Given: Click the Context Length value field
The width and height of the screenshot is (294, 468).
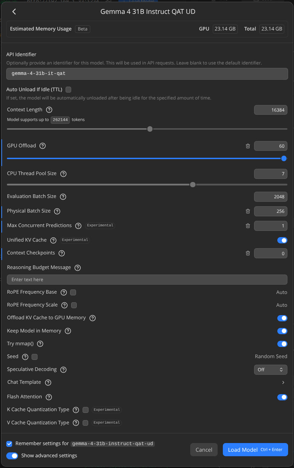Looking at the screenshot, I should click(271, 110).
